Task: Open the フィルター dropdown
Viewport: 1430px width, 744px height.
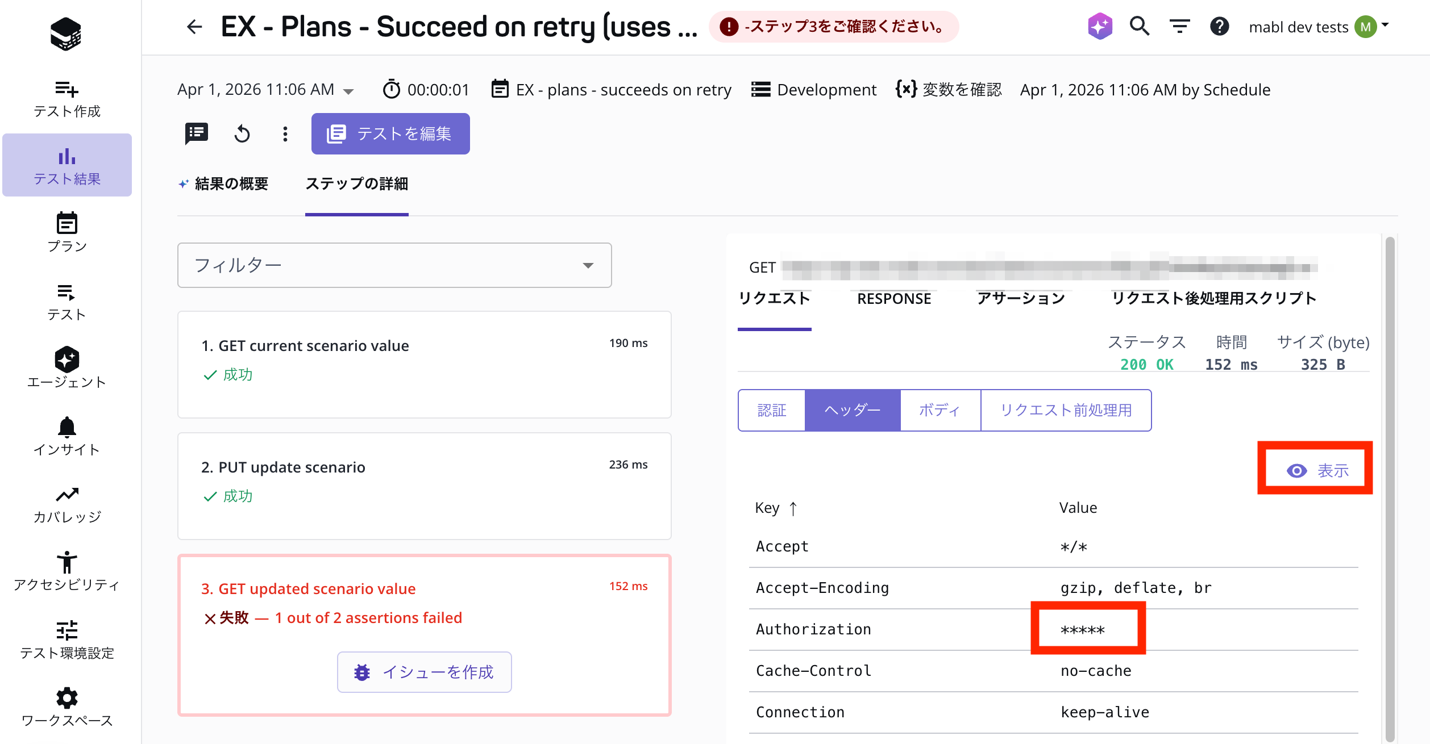Action: point(394,265)
